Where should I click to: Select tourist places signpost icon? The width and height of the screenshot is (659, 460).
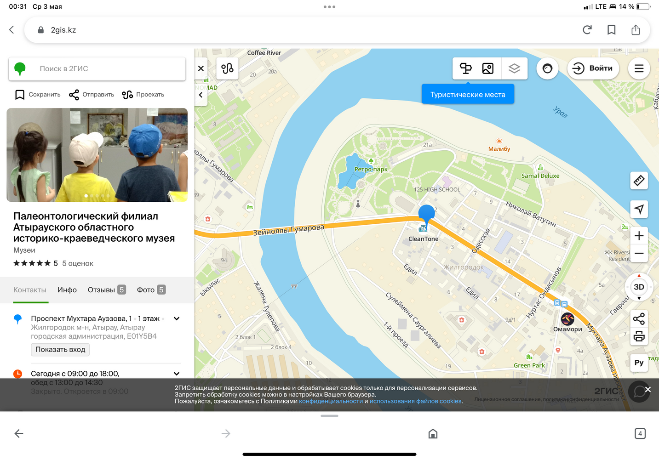point(465,68)
